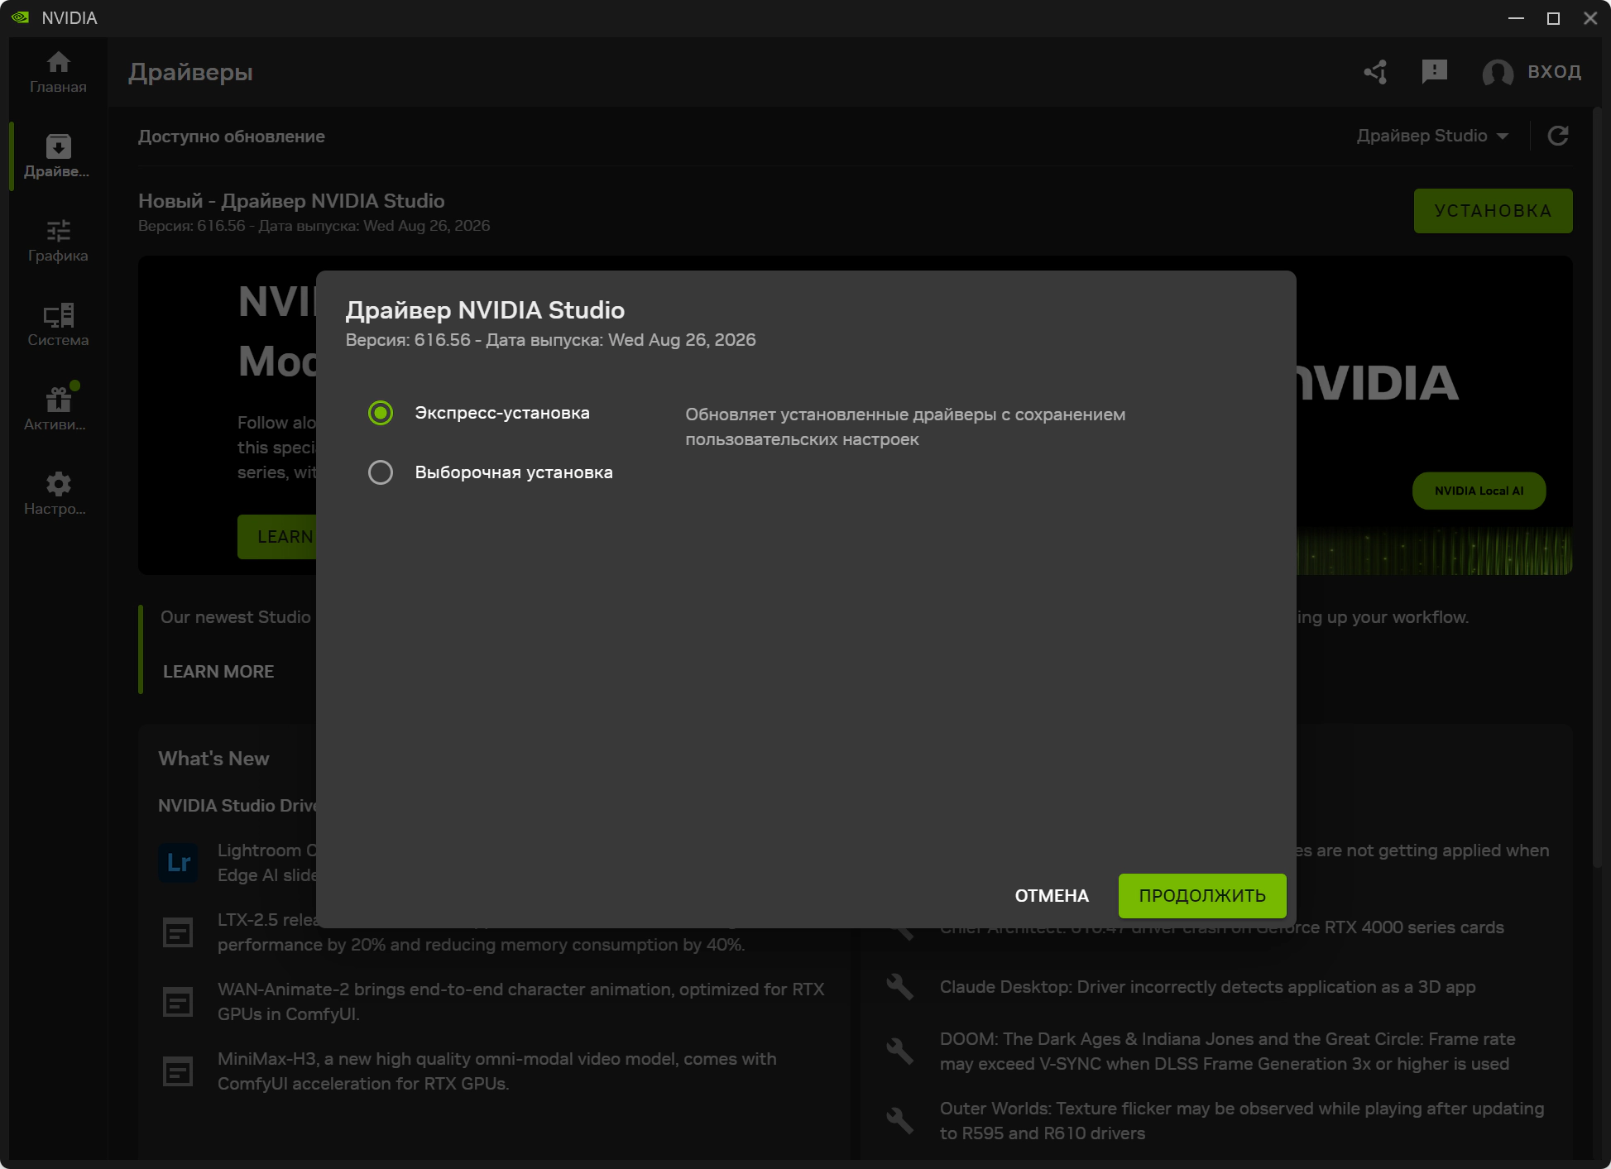Click the express install description text
Image resolution: width=1611 pixels, height=1169 pixels.
pyautogui.click(x=905, y=427)
